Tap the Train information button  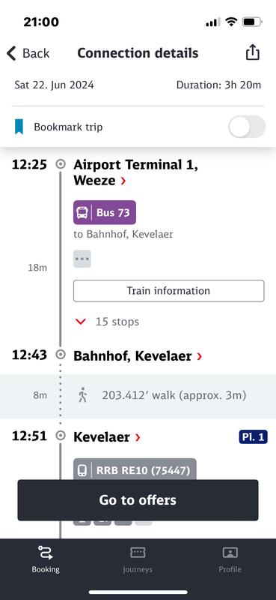click(x=169, y=291)
